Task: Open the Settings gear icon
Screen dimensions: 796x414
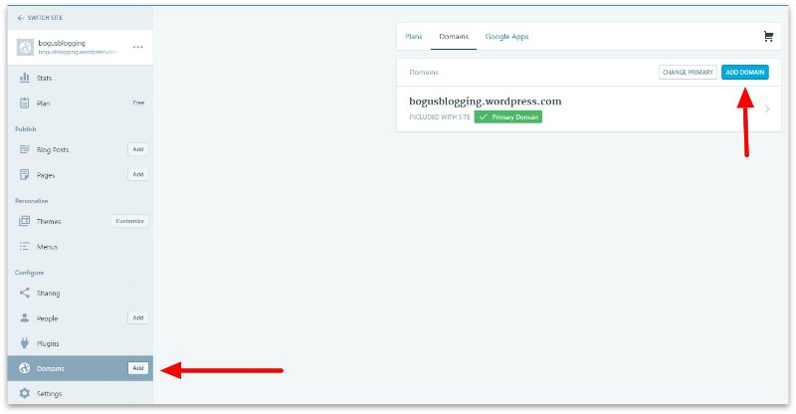Action: [x=24, y=393]
